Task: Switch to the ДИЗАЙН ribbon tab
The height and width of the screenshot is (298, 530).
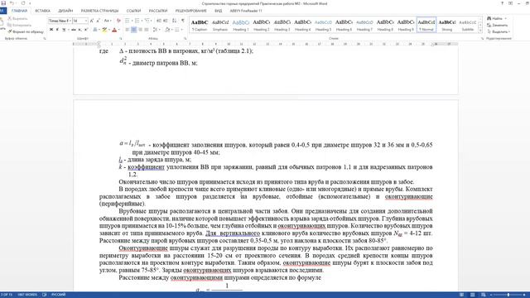Action: pos(65,11)
